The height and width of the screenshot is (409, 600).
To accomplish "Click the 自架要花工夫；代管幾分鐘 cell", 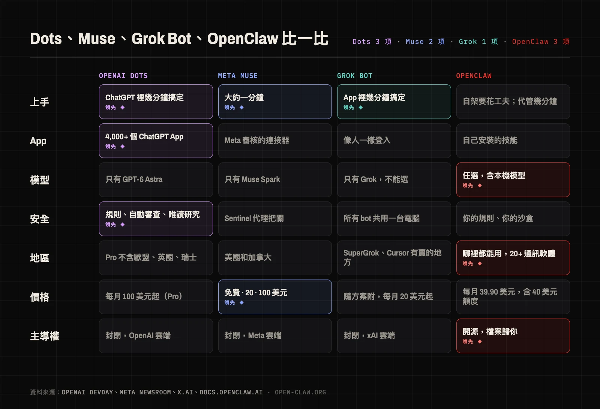I will [513, 102].
